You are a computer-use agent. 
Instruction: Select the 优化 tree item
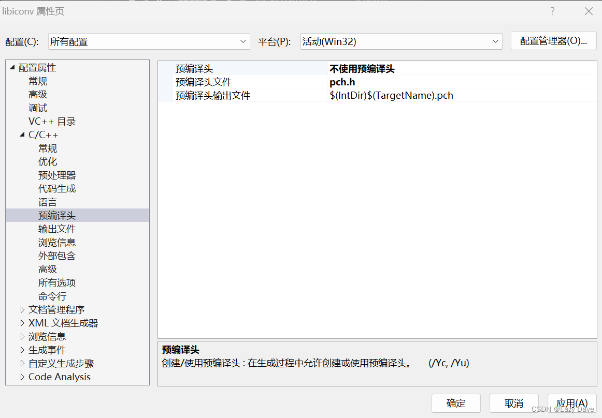click(48, 162)
